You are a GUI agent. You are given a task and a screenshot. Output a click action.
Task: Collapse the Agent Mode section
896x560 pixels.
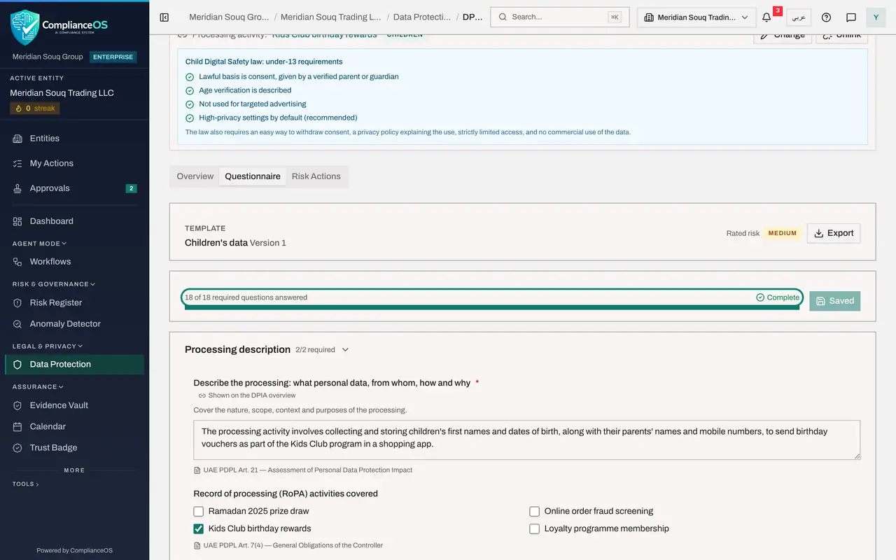(x=39, y=244)
